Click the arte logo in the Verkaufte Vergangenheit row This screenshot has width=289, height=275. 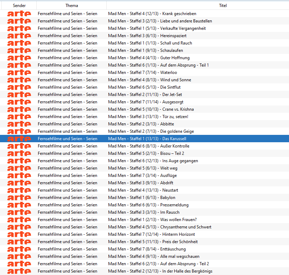click(x=19, y=28)
